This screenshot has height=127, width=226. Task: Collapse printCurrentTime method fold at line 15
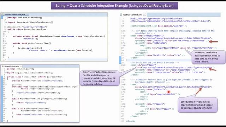pos(6,43)
